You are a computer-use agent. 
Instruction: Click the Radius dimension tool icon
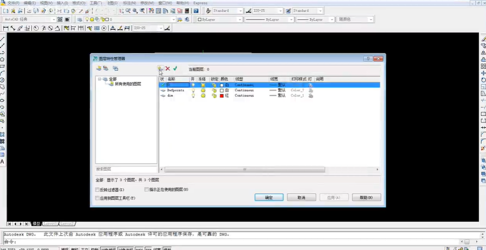click(36, 28)
